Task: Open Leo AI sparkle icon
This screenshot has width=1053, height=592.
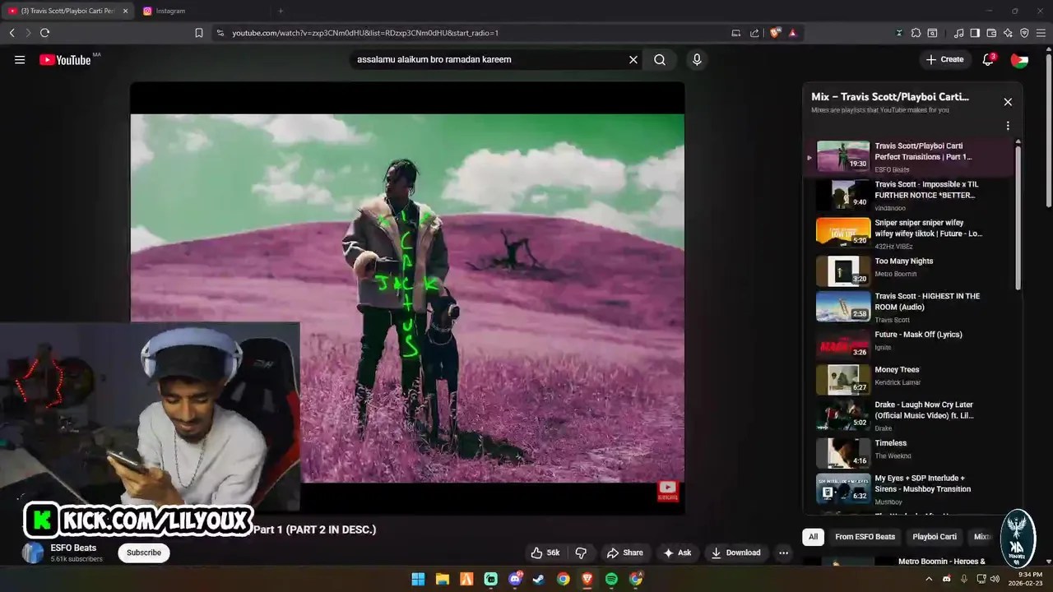Action: point(1008,33)
